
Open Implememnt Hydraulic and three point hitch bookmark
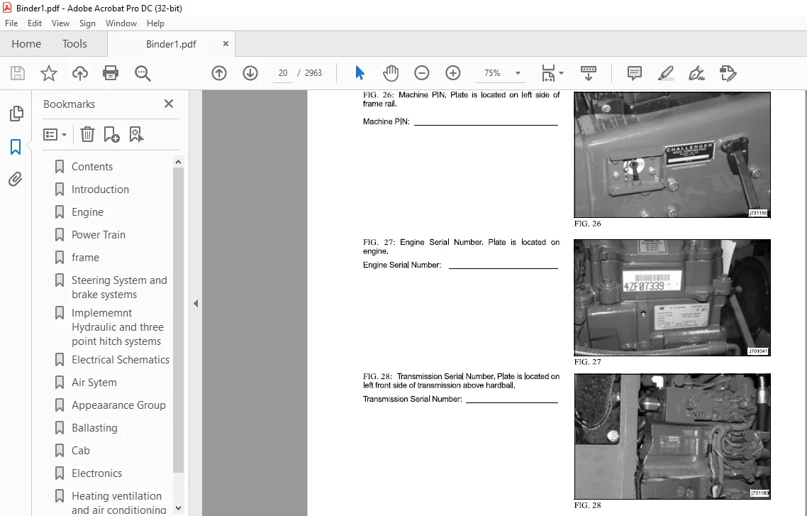pyautogui.click(x=118, y=327)
